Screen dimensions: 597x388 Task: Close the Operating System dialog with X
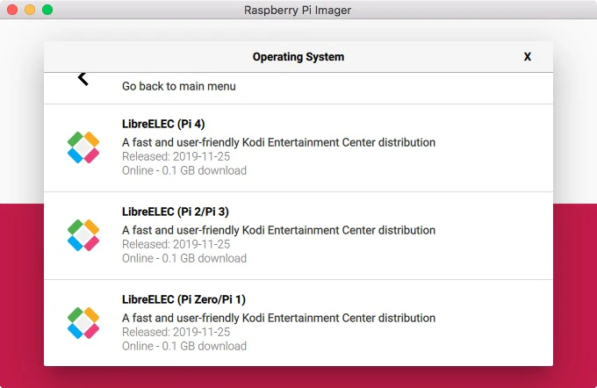[528, 57]
